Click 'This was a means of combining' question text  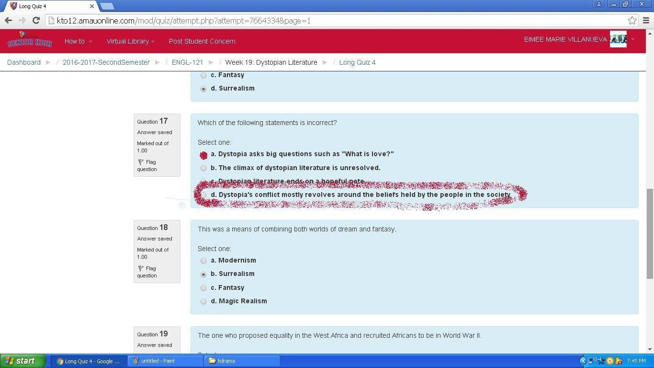coord(297,229)
